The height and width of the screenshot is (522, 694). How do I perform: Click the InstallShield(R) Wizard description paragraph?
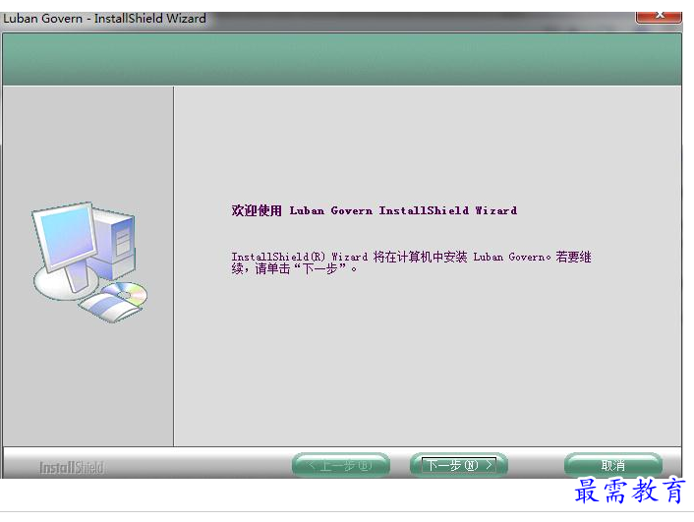point(411,262)
